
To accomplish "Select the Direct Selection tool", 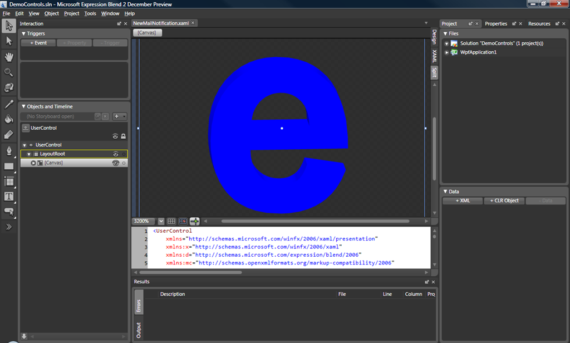I will pyautogui.click(x=9, y=41).
